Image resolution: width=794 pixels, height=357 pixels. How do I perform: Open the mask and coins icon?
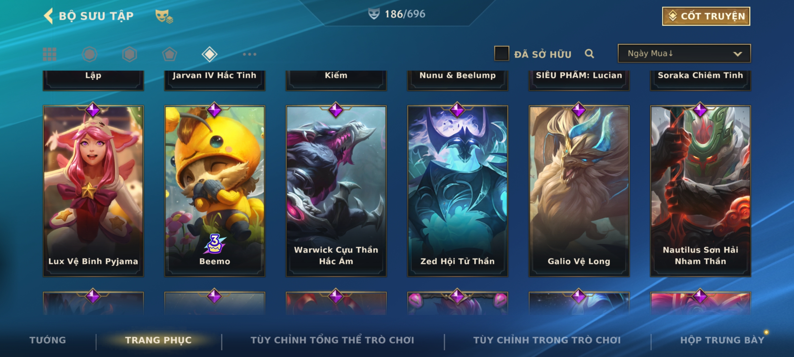pos(164,16)
